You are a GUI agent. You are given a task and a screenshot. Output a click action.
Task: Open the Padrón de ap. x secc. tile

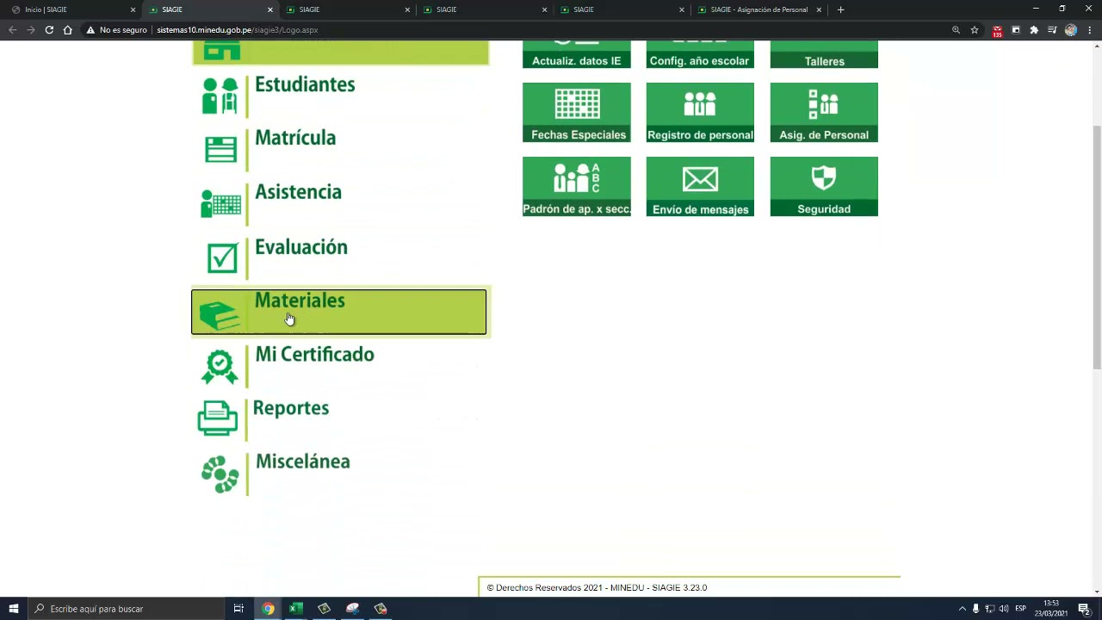click(x=577, y=186)
